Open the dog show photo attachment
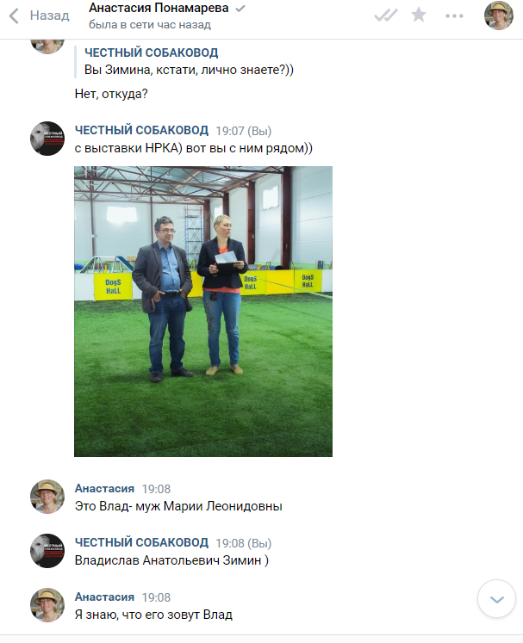523x643 pixels. [203, 312]
